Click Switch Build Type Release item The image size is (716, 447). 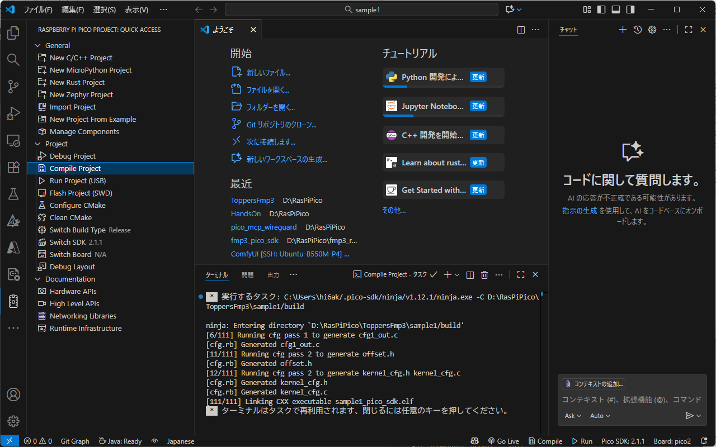110,230
